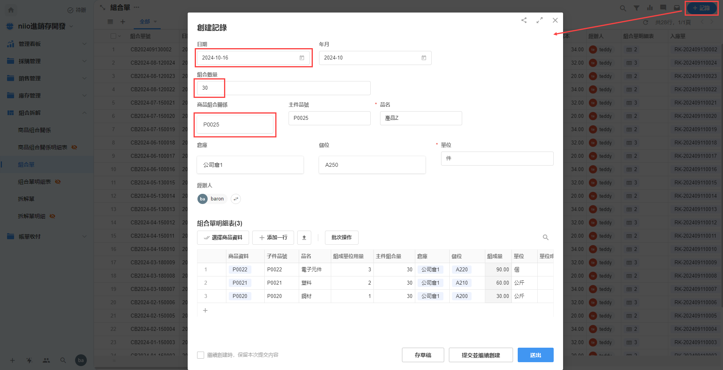Open the more options ellipsis next to 組合單 title
Viewport: 723px width, 370px height.
pos(136,7)
